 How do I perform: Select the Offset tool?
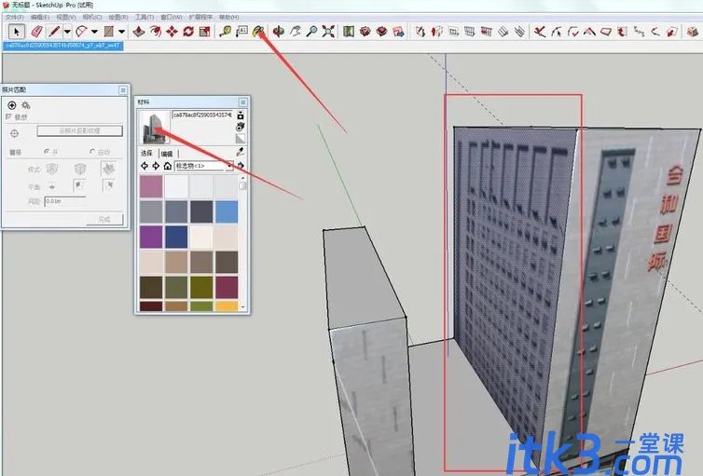tap(156, 32)
